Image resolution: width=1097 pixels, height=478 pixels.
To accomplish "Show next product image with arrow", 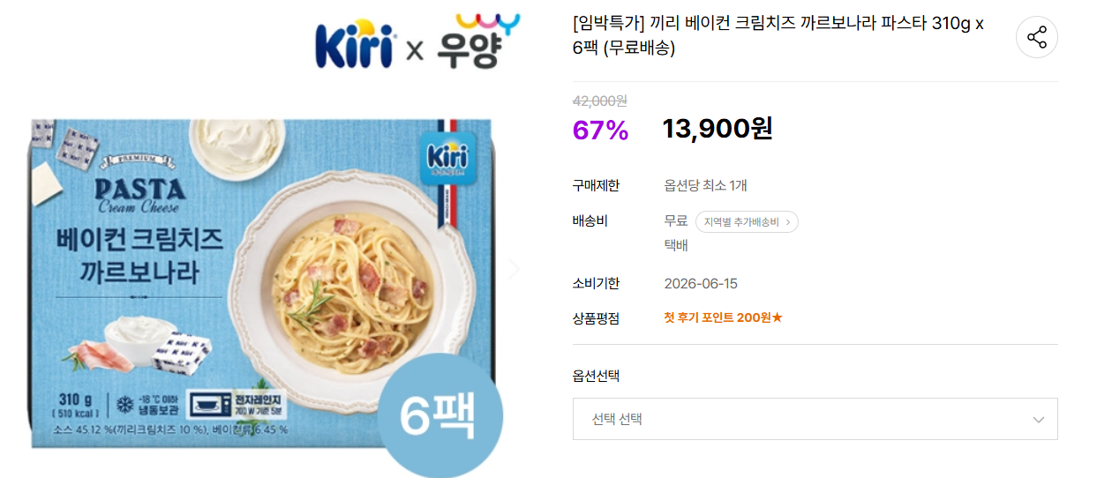I will tap(514, 269).
